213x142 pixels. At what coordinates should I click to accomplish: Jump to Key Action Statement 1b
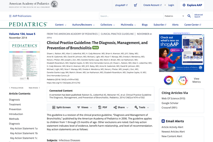pos(24,133)
